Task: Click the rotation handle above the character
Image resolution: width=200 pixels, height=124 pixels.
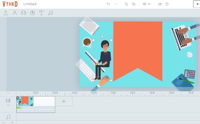Action: [x=102, y=37]
